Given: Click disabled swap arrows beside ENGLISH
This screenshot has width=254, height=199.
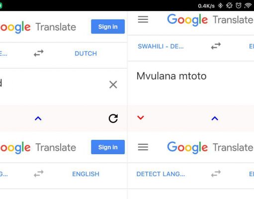Looking at the screenshot, I should pyautogui.click(x=39, y=174).
